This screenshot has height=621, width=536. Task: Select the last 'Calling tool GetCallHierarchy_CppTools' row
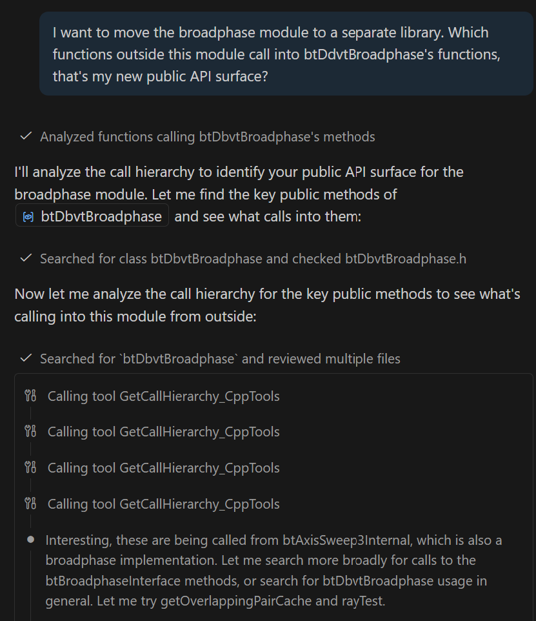pos(164,504)
